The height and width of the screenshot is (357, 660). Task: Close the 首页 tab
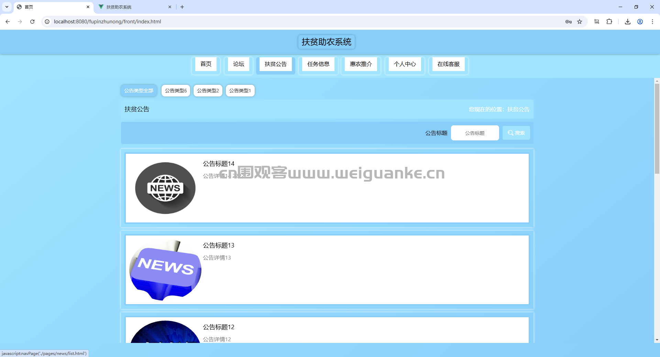tap(88, 7)
